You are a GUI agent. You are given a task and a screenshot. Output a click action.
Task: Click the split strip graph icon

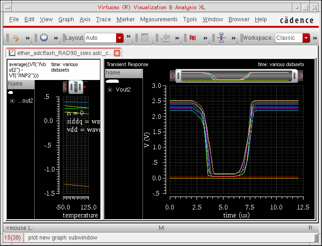pos(220,38)
